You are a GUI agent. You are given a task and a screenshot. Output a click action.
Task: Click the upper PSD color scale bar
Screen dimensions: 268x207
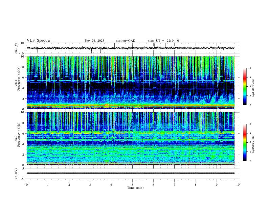coord(245,87)
